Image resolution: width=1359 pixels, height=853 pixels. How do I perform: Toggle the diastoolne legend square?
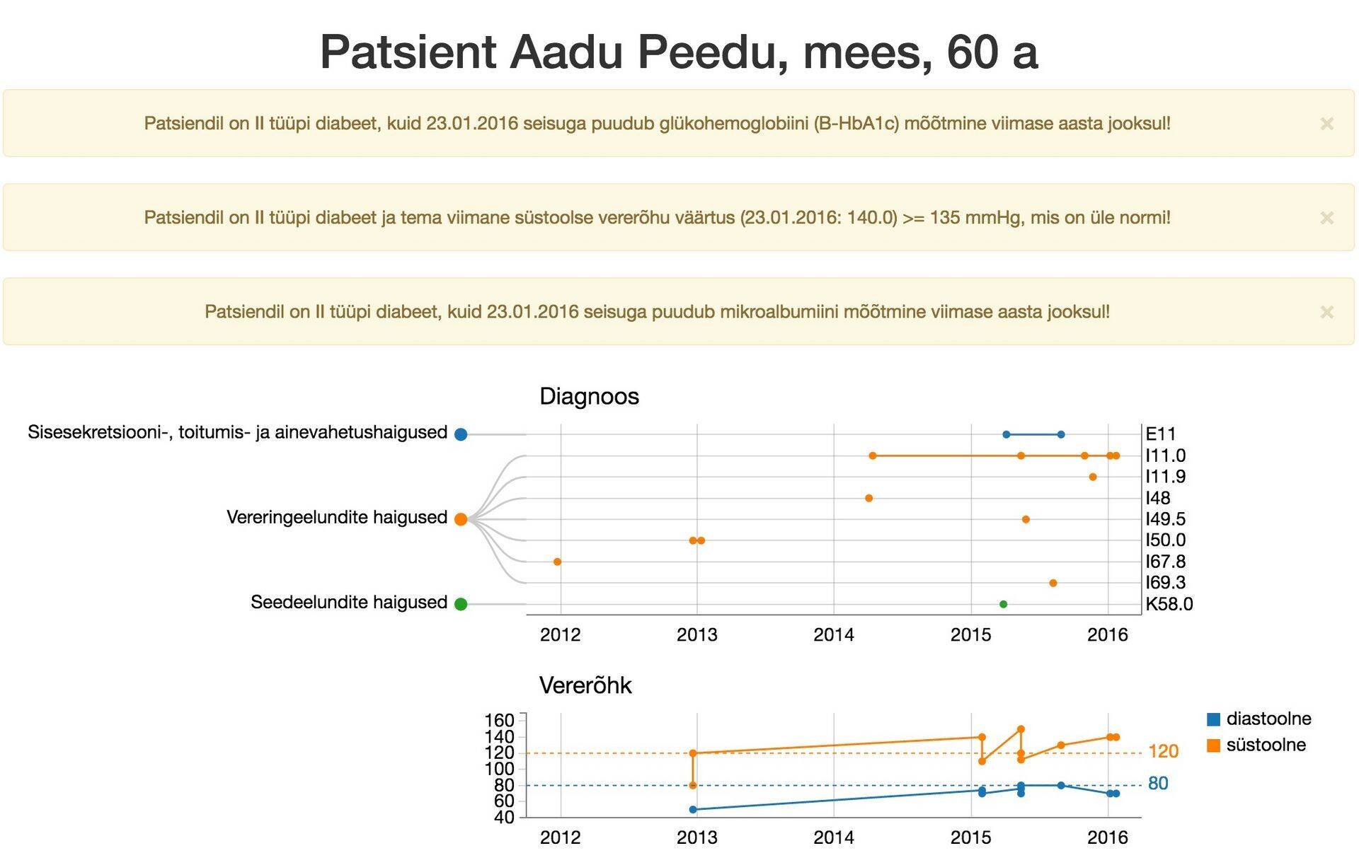[x=1213, y=719]
